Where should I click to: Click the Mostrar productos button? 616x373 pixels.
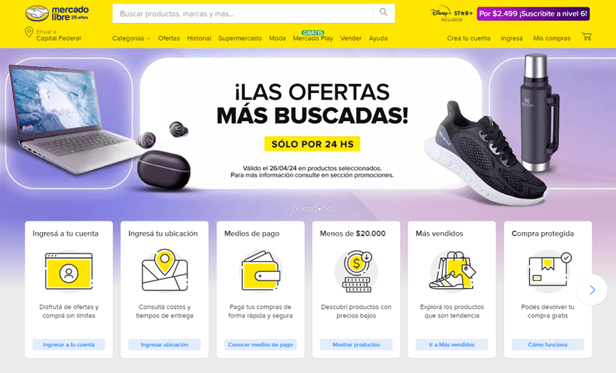tap(356, 345)
